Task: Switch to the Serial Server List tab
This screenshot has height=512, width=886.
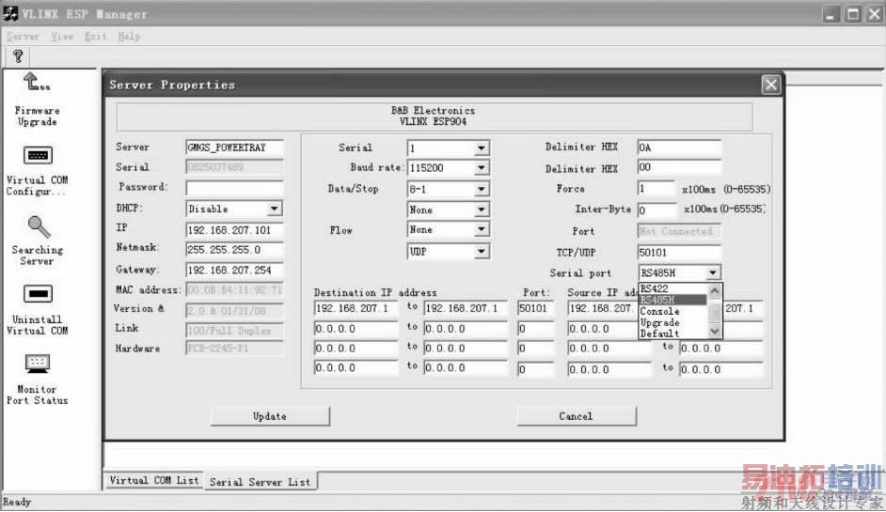Action: [x=260, y=482]
